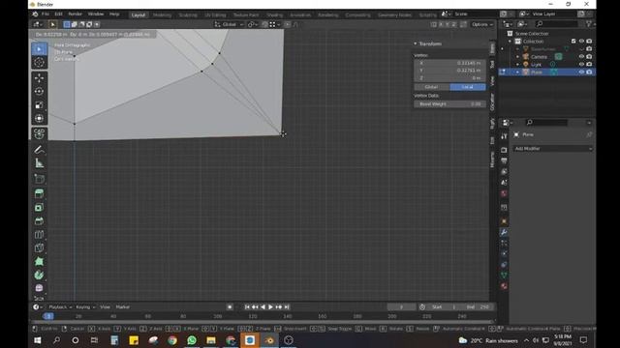
Task: Select the Measure ruler tool
Action: (x=39, y=163)
